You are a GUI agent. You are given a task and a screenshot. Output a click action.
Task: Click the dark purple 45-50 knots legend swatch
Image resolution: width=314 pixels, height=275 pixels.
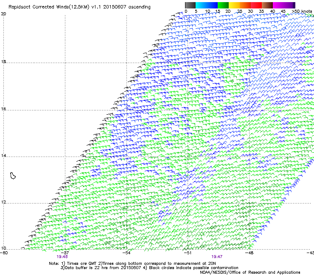coord(289,5)
